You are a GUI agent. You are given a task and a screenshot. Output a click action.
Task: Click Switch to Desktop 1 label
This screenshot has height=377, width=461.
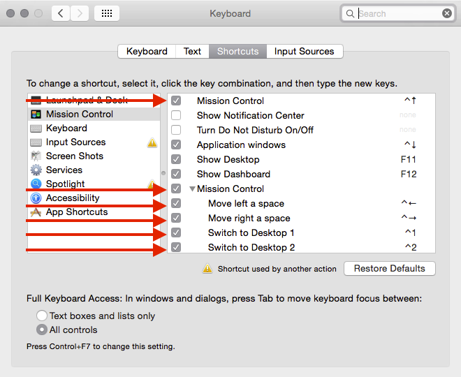(x=251, y=232)
